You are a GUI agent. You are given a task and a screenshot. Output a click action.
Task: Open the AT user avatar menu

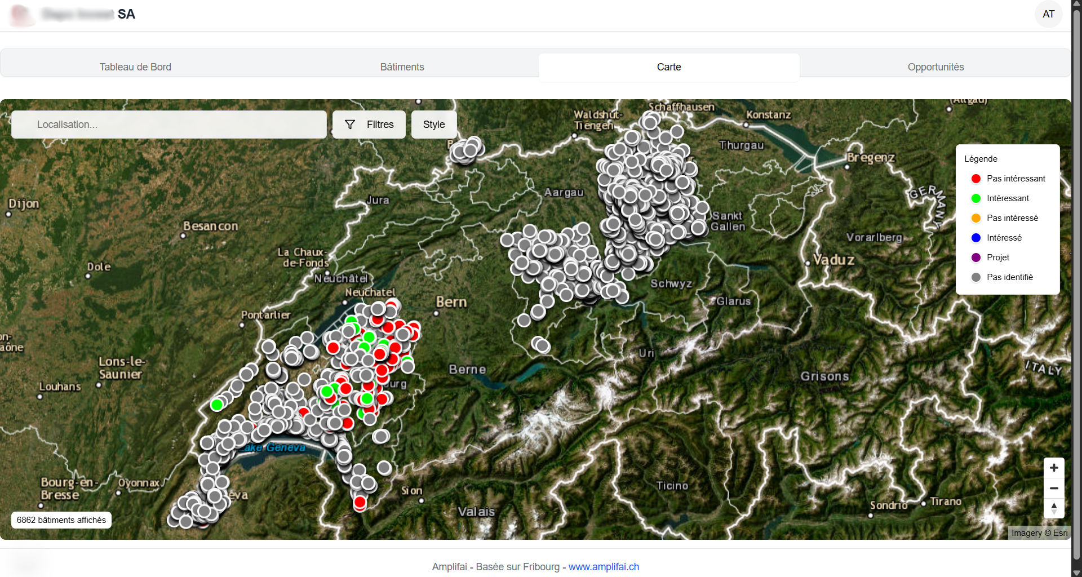click(x=1049, y=14)
